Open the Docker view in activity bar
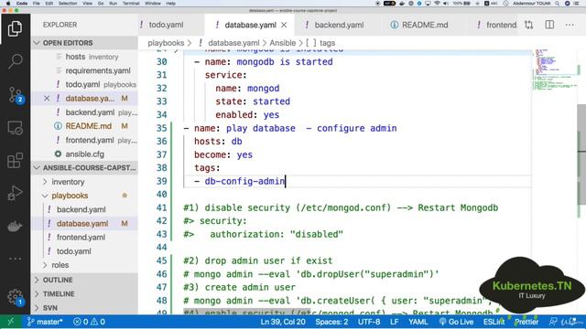The width and height of the screenshot is (586, 329). pyautogui.click(x=15, y=226)
